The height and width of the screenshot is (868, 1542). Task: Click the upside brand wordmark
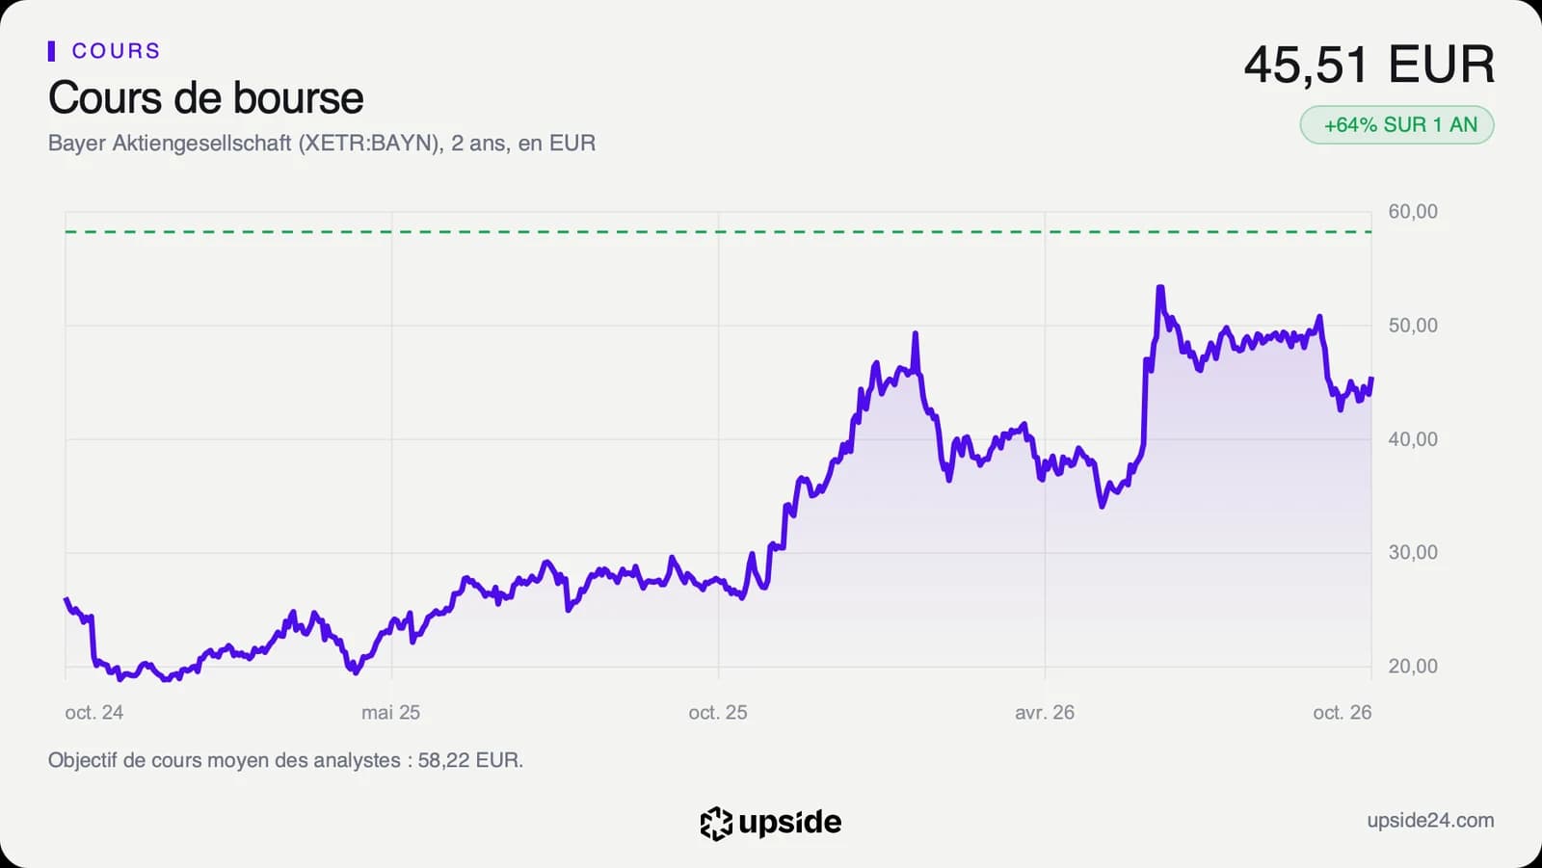789,822
